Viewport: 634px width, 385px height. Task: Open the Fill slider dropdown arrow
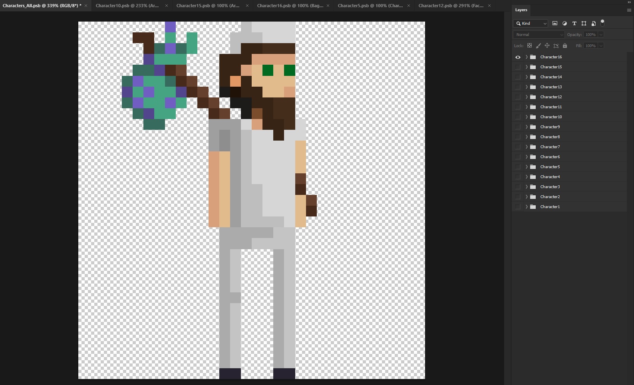601,46
